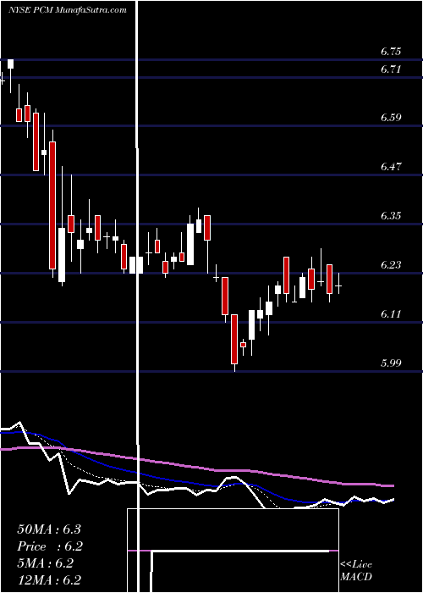
Task: Click the last doji candle on the right
Action: coord(338,286)
